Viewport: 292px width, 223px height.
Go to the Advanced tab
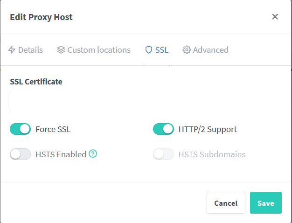pyautogui.click(x=210, y=50)
